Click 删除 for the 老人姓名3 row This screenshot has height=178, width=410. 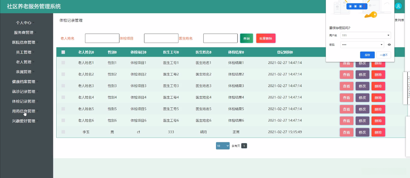(378, 86)
